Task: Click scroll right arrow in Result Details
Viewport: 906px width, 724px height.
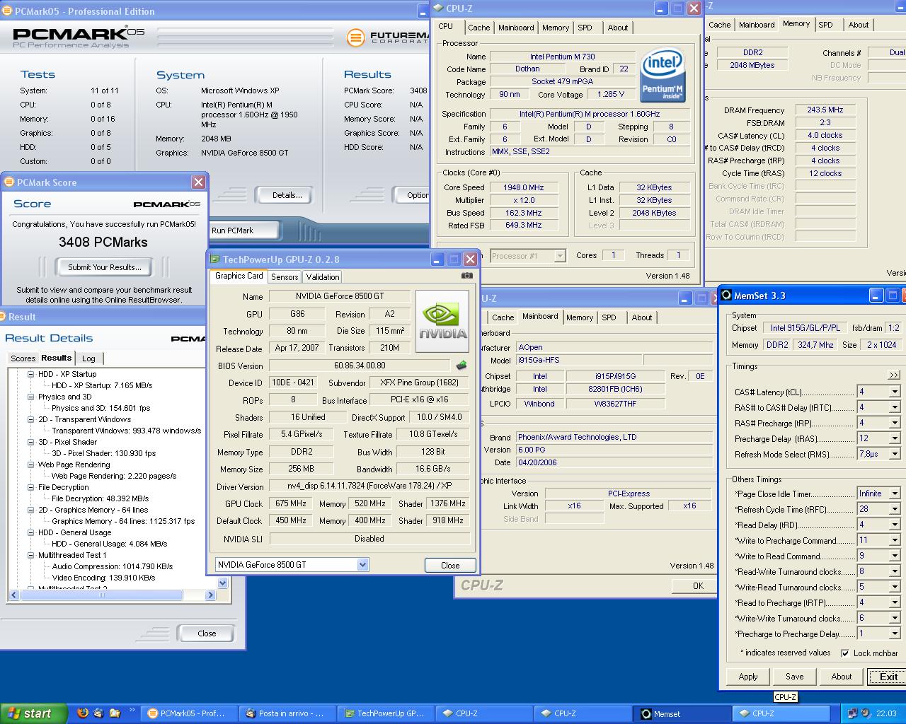Action: click(x=210, y=595)
